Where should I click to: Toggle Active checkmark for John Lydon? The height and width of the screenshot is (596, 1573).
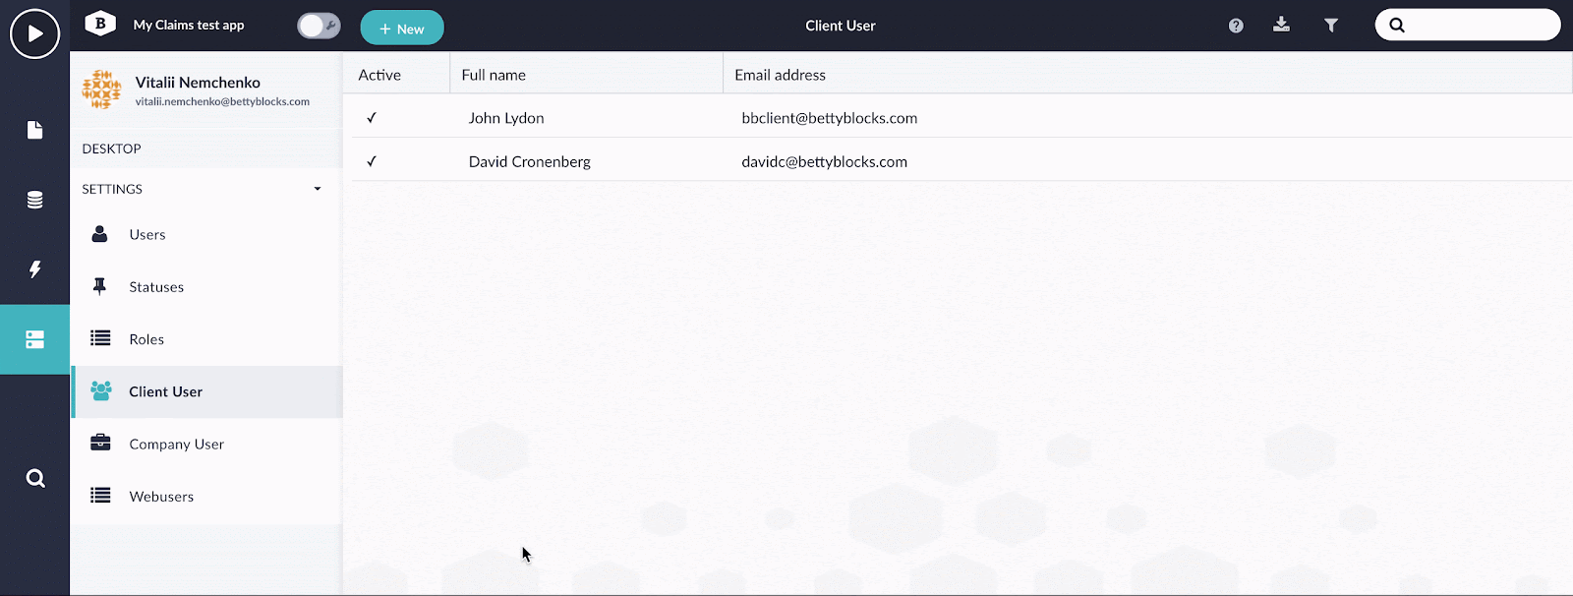coord(372,118)
